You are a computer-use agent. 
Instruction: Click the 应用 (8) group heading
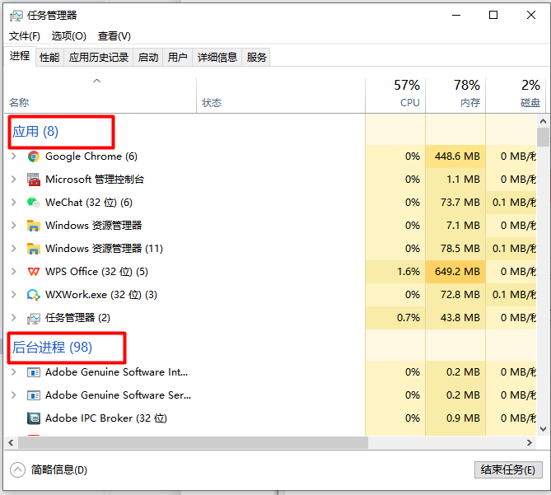point(35,132)
